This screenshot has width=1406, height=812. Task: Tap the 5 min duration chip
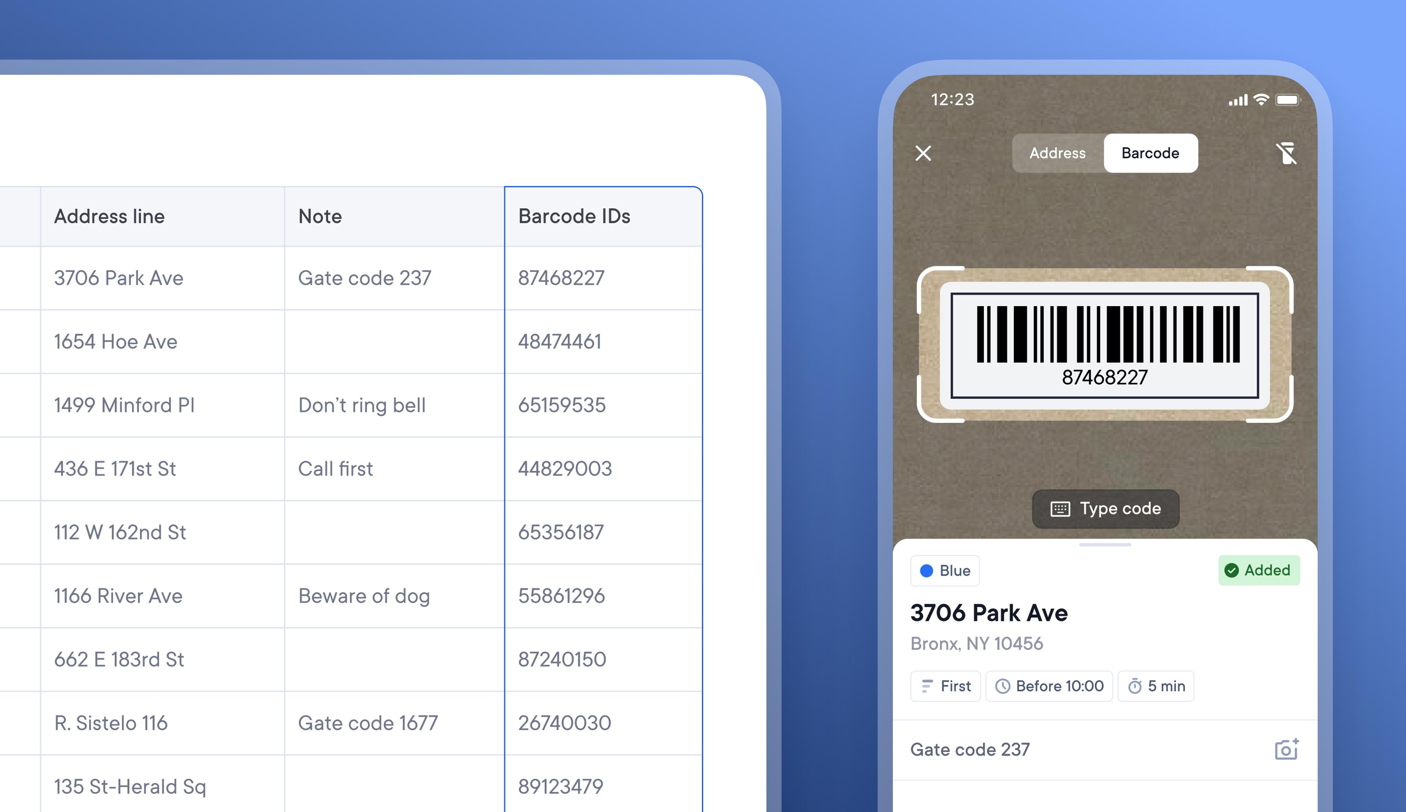pos(1156,686)
